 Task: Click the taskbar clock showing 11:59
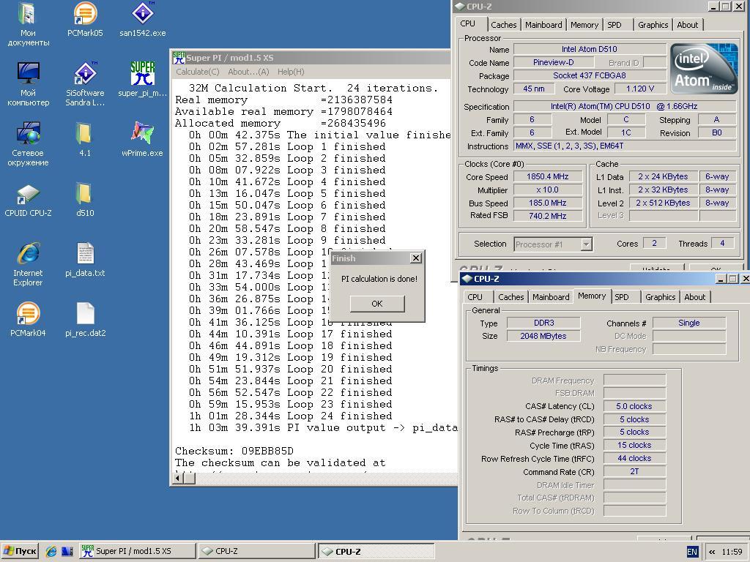pyautogui.click(x=732, y=552)
